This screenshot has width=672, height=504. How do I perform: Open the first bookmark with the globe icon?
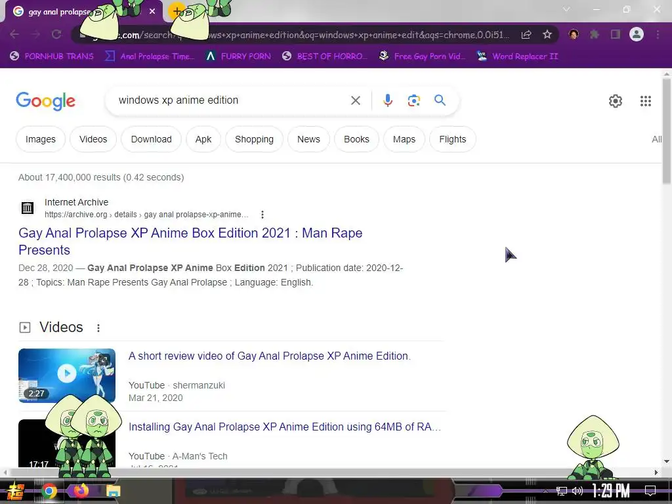[51, 56]
